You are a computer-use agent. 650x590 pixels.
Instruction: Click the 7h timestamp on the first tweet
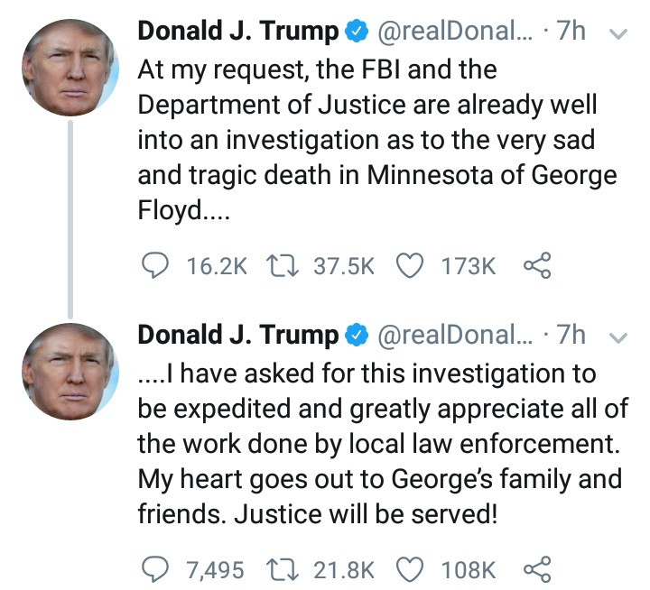[x=572, y=32]
